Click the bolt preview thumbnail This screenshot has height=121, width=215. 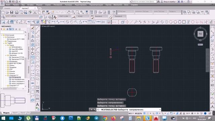[x=13, y=100]
